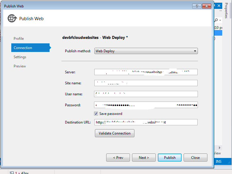232x174 pixels.
Task: Click the search magnifier in background panel
Action: click(216, 20)
